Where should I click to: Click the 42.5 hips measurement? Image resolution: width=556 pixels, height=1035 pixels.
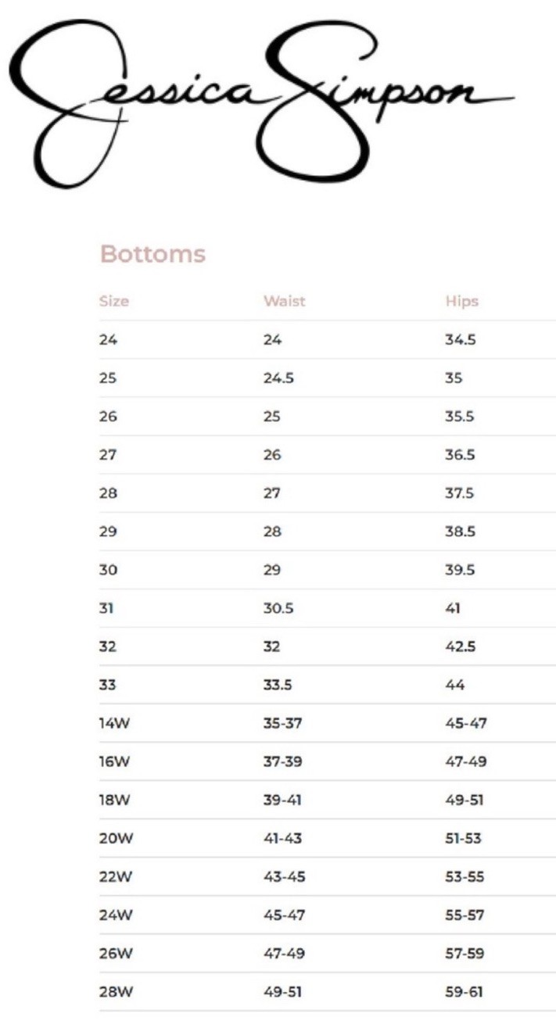click(460, 646)
